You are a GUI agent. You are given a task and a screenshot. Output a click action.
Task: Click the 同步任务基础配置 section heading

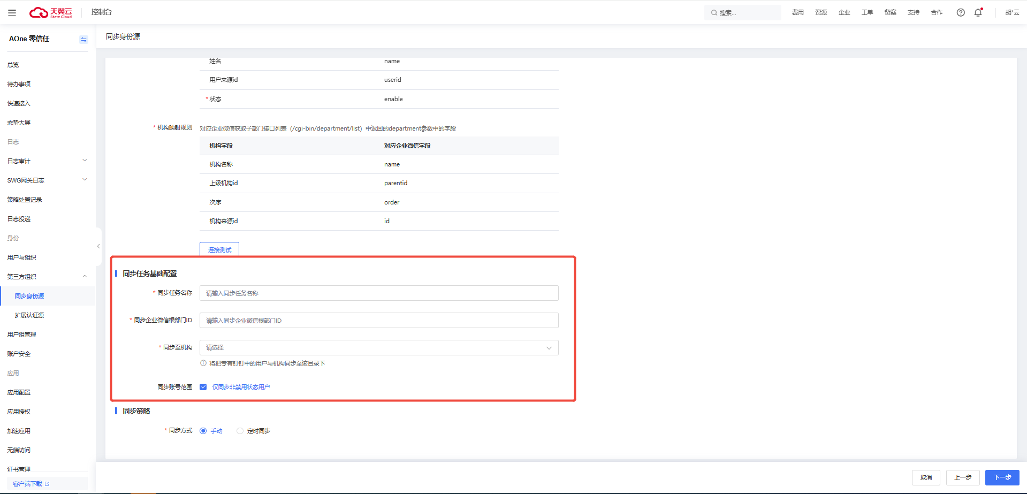[x=150, y=273]
